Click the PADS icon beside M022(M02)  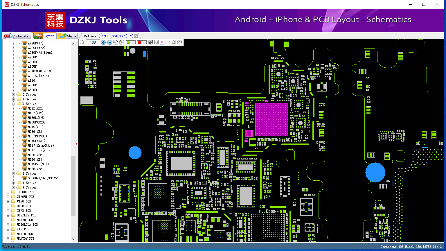click(x=24, y=108)
